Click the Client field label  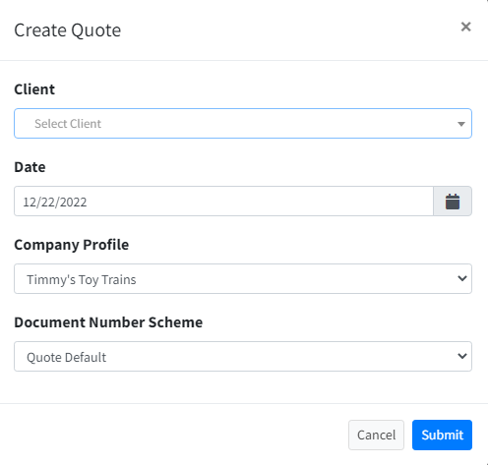[x=34, y=89]
